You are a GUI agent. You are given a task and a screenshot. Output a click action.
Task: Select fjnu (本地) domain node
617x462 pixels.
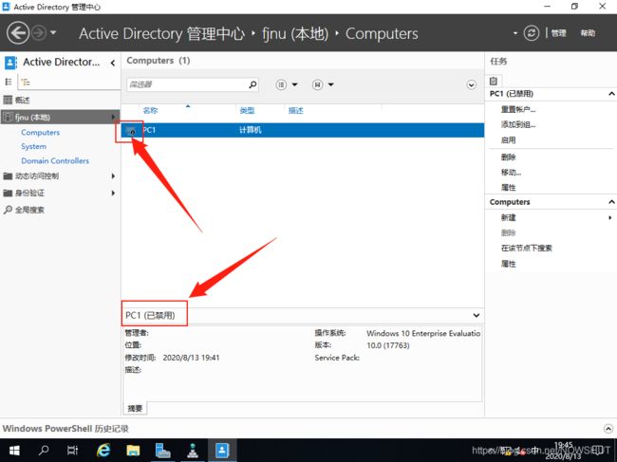pos(60,117)
